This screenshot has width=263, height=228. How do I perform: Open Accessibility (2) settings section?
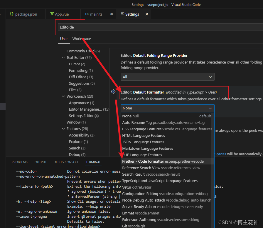coord(82,135)
